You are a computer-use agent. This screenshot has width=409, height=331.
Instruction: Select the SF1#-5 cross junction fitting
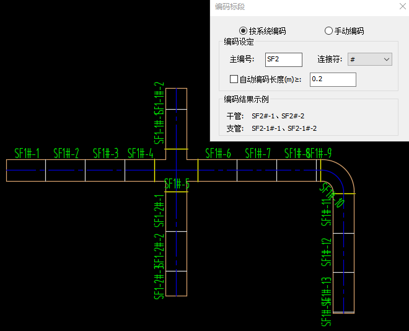(177, 170)
